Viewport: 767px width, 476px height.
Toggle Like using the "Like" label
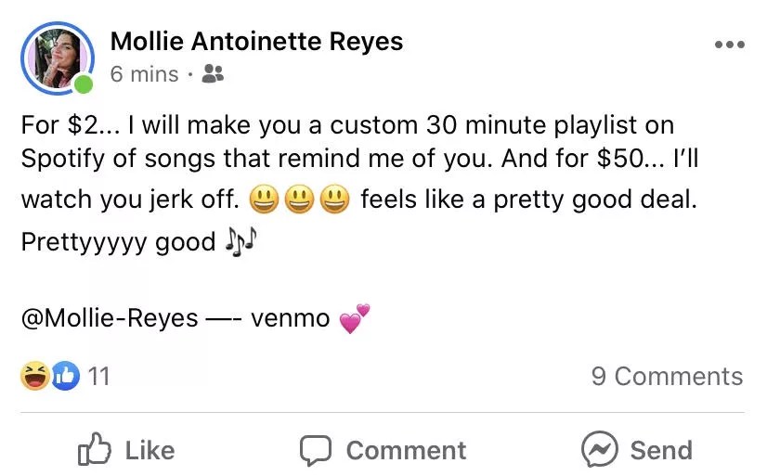click(x=149, y=450)
